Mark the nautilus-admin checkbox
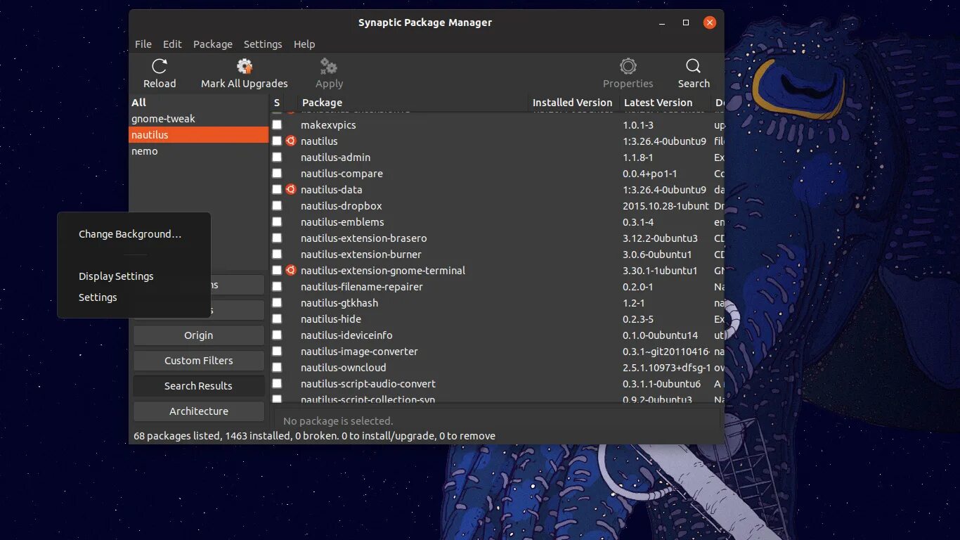The width and height of the screenshot is (960, 540). tap(277, 157)
